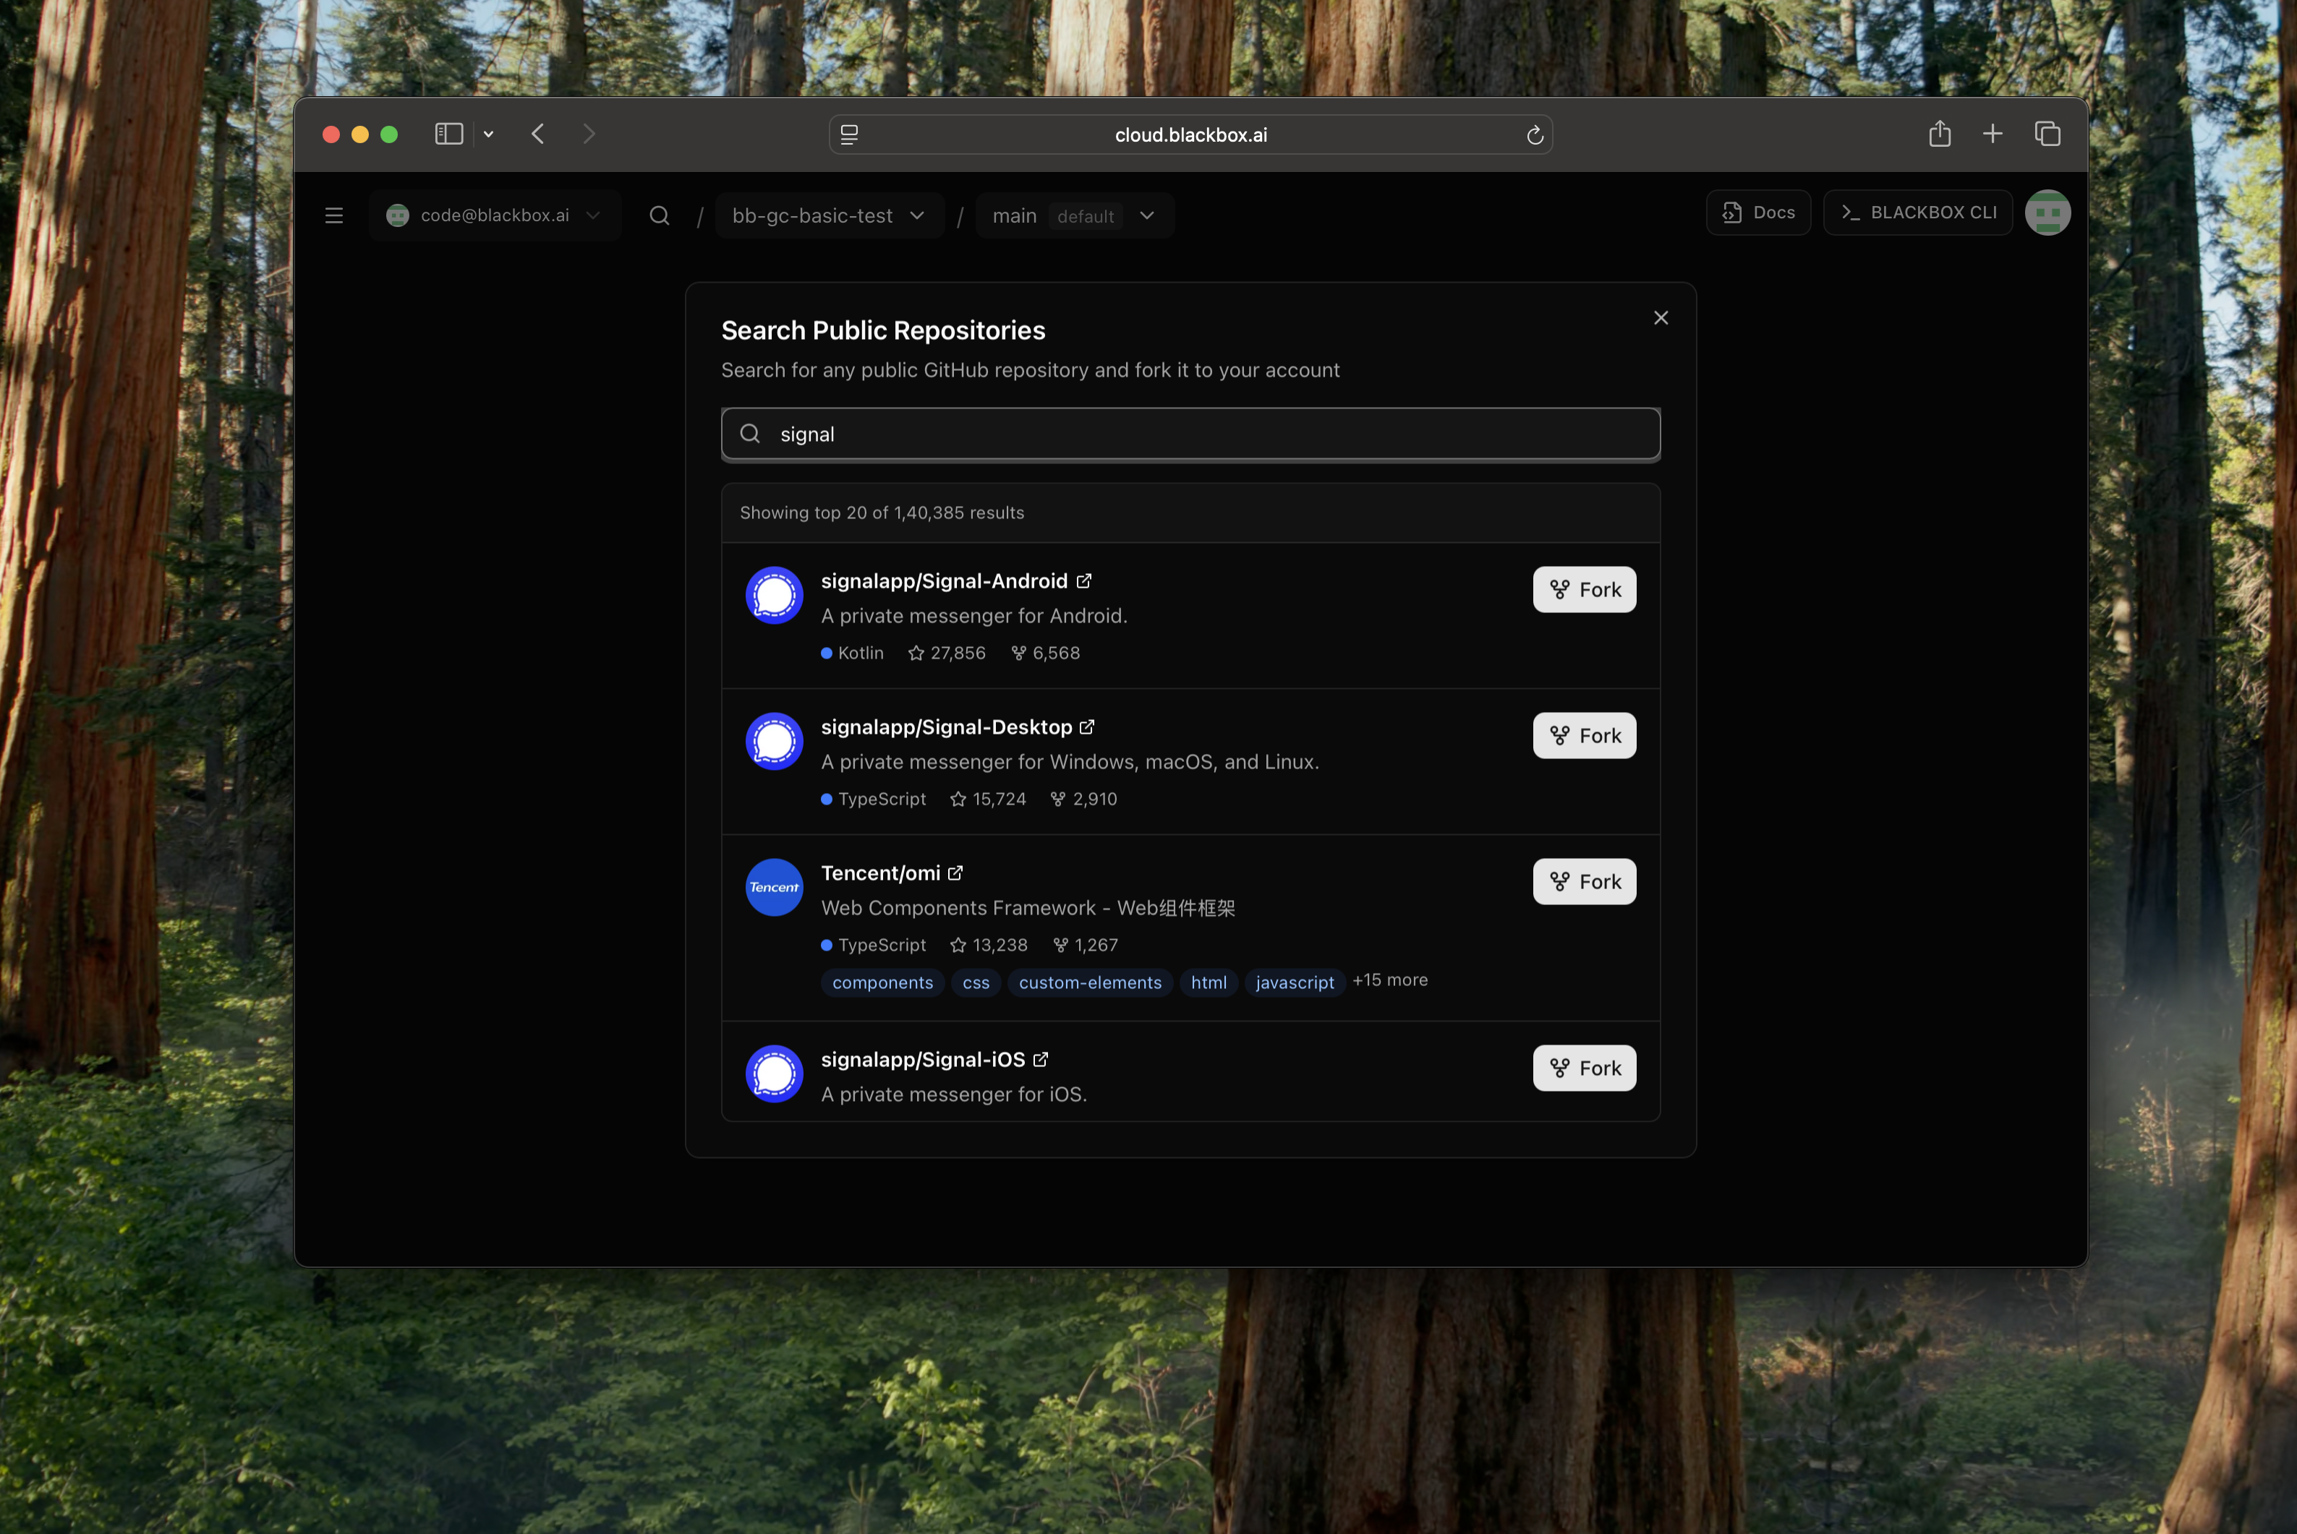Fork the Tencent/omi repository
This screenshot has width=2297, height=1534.
[1584, 880]
